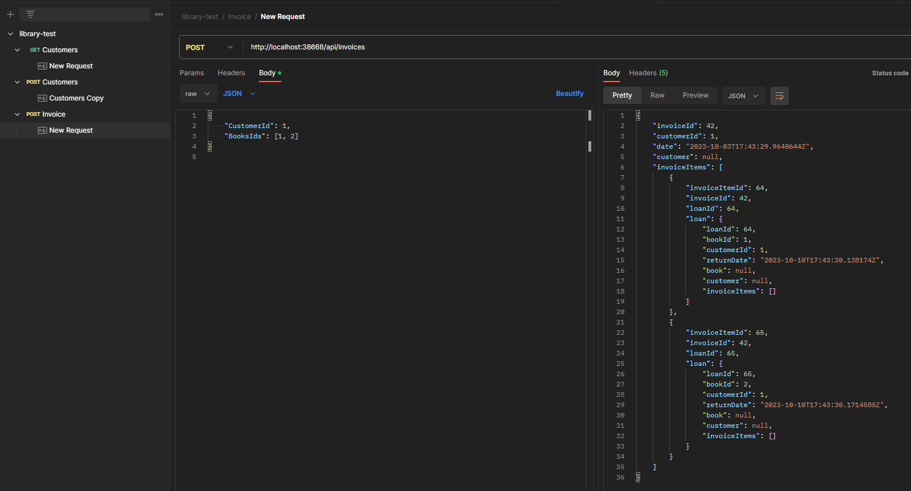Image resolution: width=911 pixels, height=491 pixels.
Task: Click the "invoiceItemId": 64 response line
Action: [x=727, y=188]
